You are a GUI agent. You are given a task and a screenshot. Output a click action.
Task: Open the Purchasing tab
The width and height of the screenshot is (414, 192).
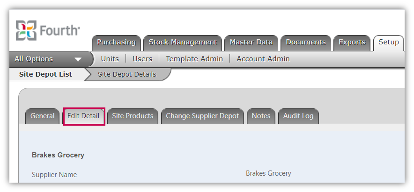[116, 43]
